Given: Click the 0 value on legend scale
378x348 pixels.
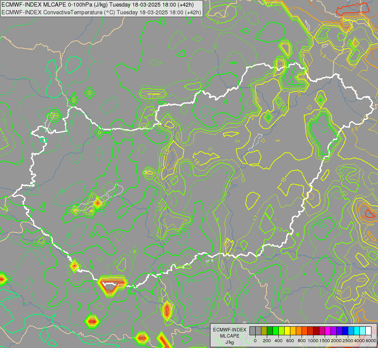Looking at the screenshot, I should coord(255,341).
